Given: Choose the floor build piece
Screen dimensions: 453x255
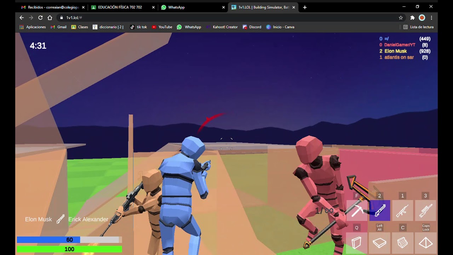Looking at the screenshot, I should click(380, 243).
